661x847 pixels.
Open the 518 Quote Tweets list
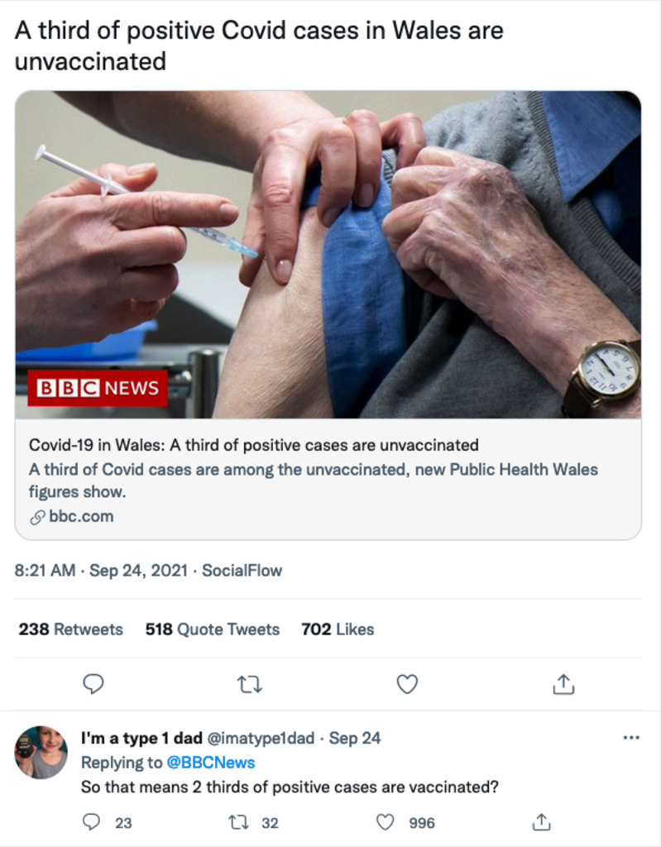(x=212, y=629)
